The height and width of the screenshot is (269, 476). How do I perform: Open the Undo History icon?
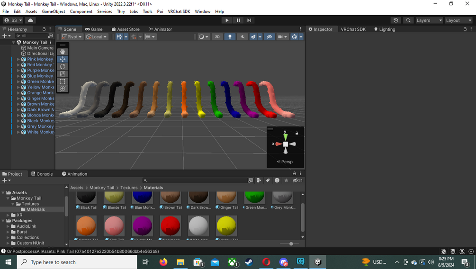(395, 20)
